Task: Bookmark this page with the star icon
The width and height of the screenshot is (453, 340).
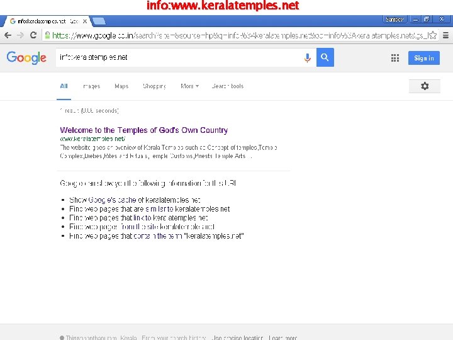Action: pos(432,35)
